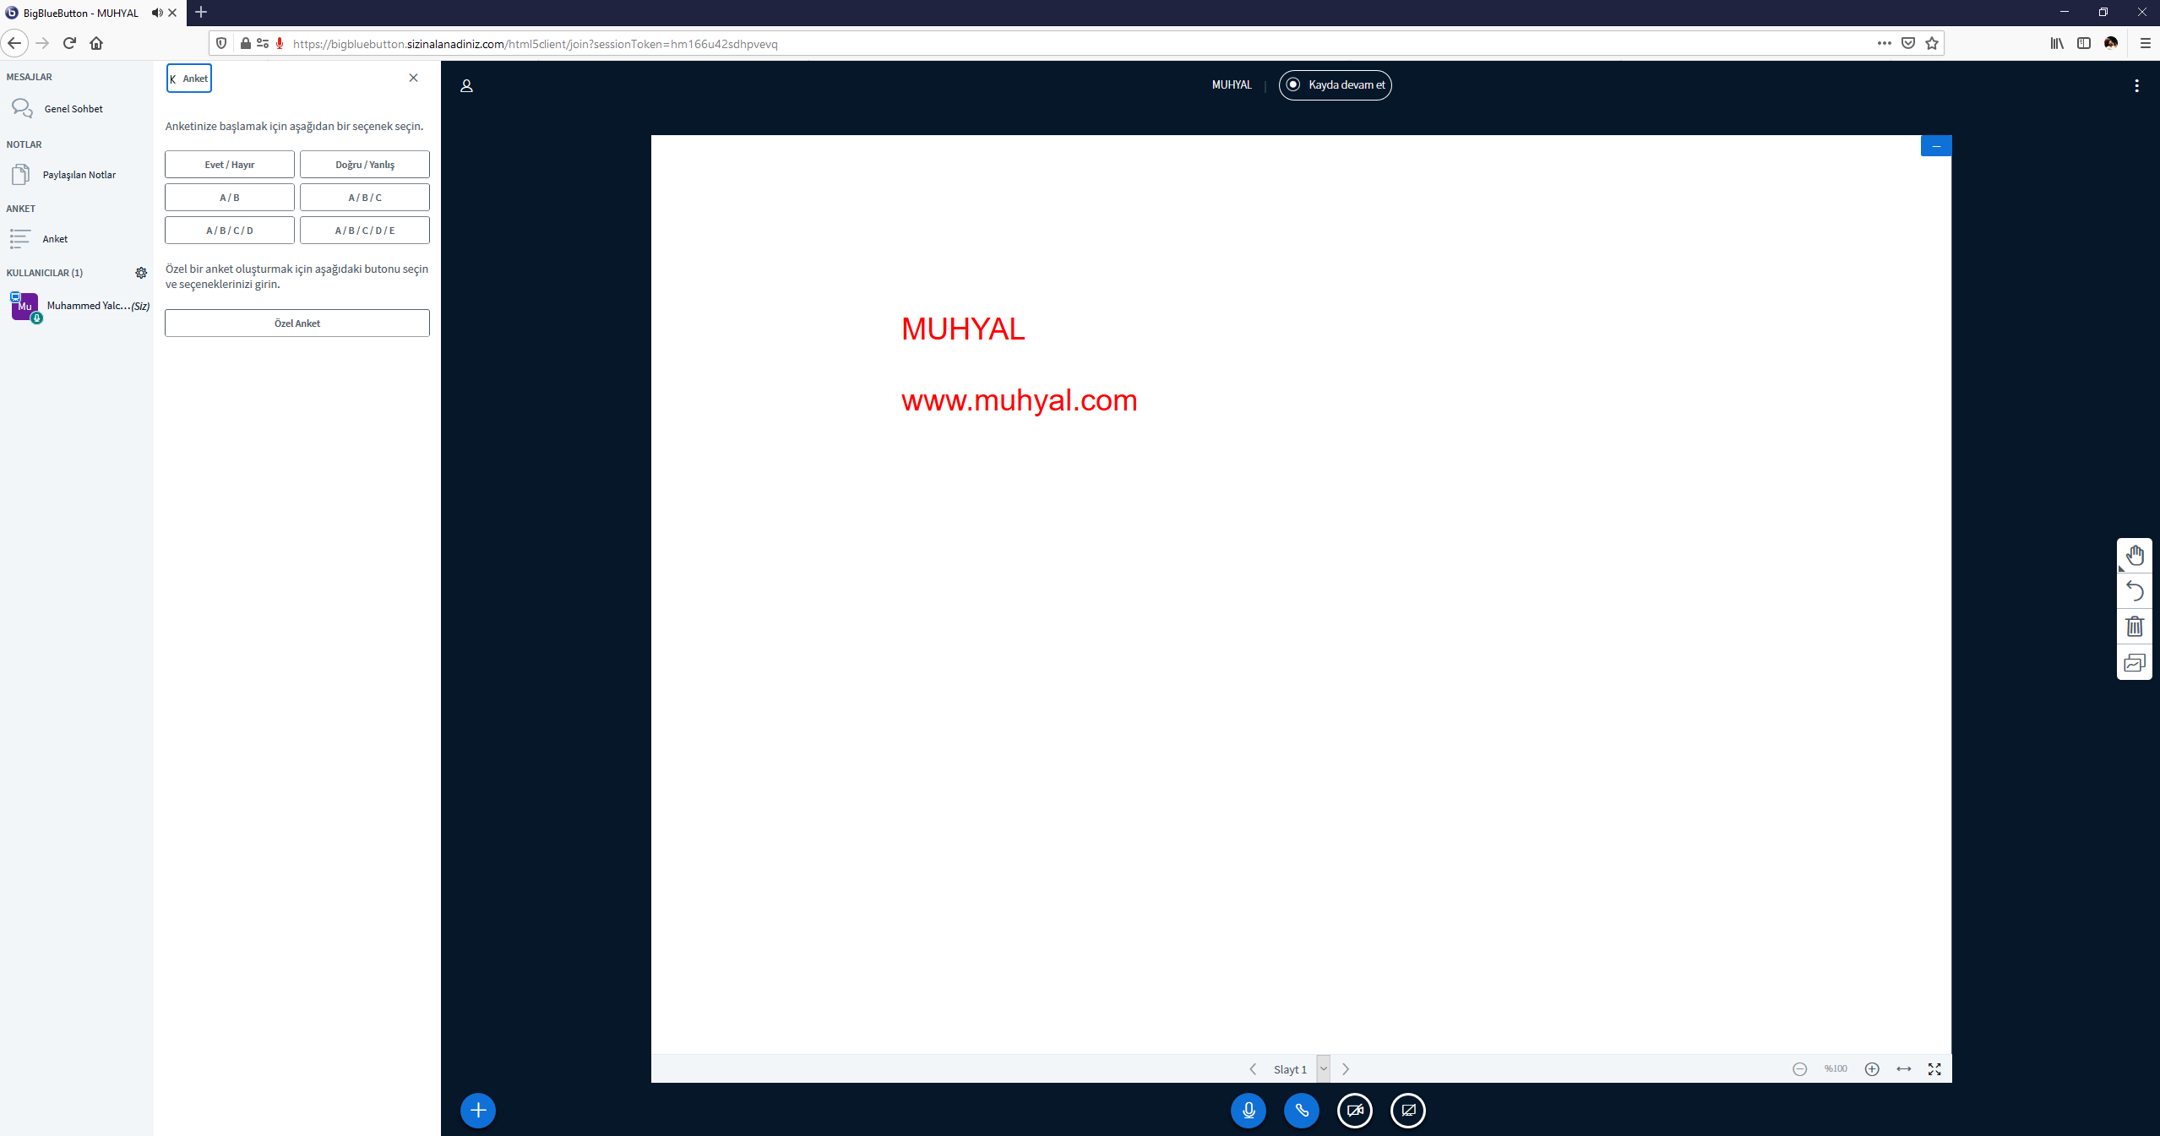Click microphone permission indicator in address bar
Screen dimensions: 2160x1136
280,43
